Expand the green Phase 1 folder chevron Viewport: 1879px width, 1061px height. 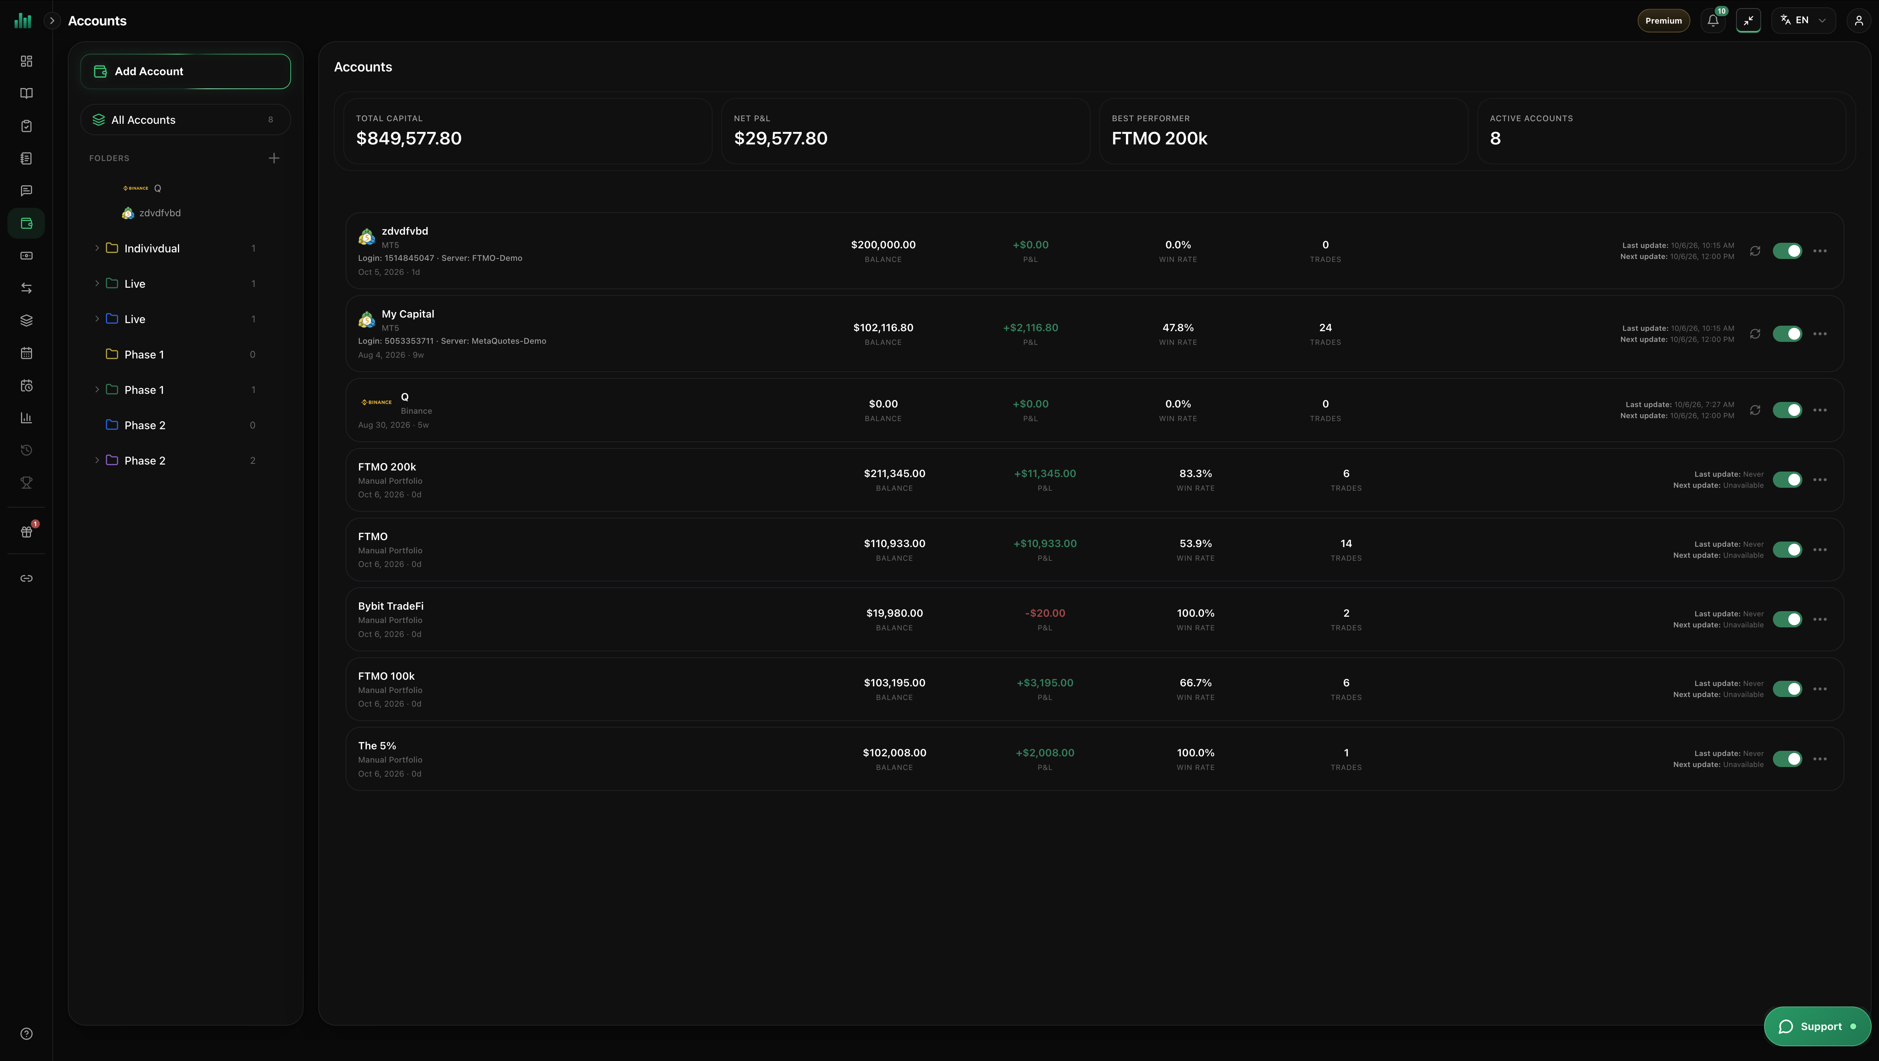pyautogui.click(x=96, y=389)
